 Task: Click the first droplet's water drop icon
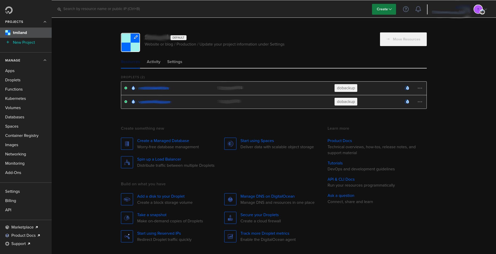(x=133, y=88)
